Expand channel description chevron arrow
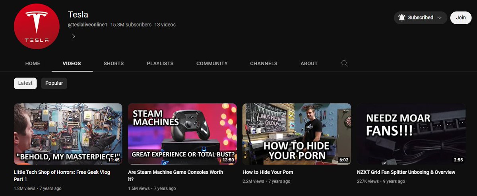477x196 pixels. 74,36
